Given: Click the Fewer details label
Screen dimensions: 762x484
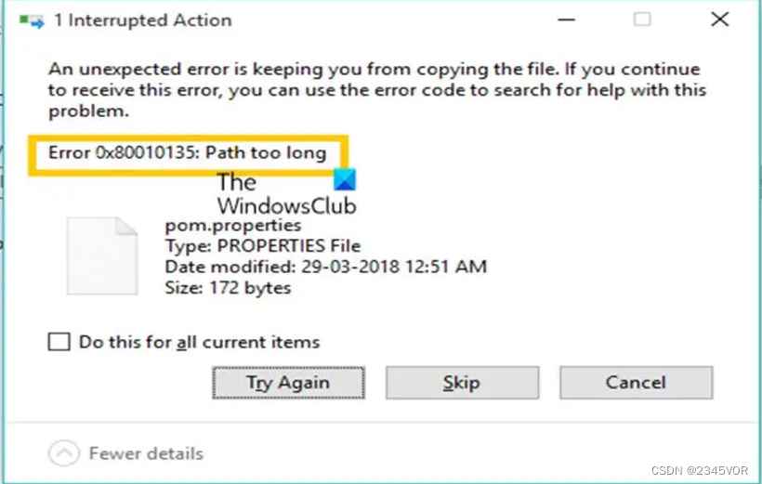Looking at the screenshot, I should pos(146,453).
